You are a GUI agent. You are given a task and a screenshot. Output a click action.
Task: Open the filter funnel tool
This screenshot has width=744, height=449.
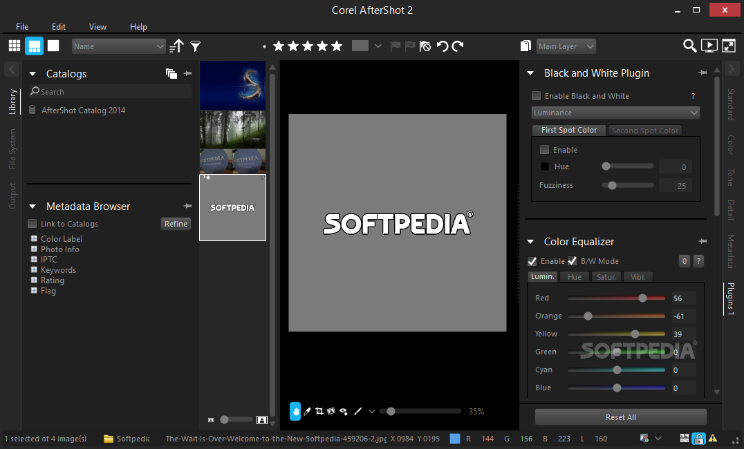(x=196, y=46)
